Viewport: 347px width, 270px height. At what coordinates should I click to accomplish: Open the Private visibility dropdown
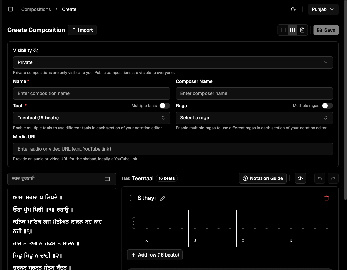coord(173,62)
